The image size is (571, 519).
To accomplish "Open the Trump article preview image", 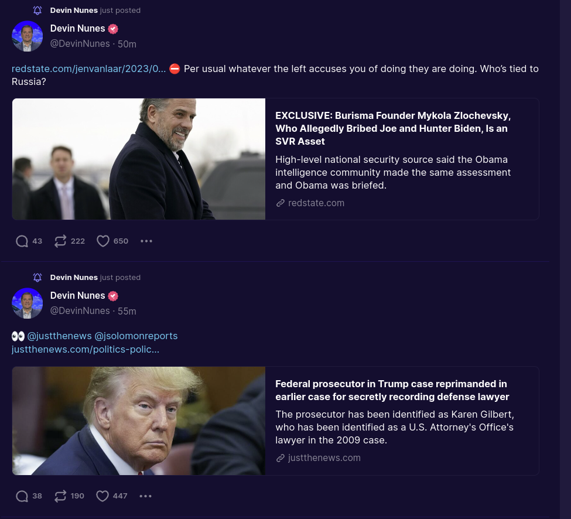I will (x=139, y=421).
